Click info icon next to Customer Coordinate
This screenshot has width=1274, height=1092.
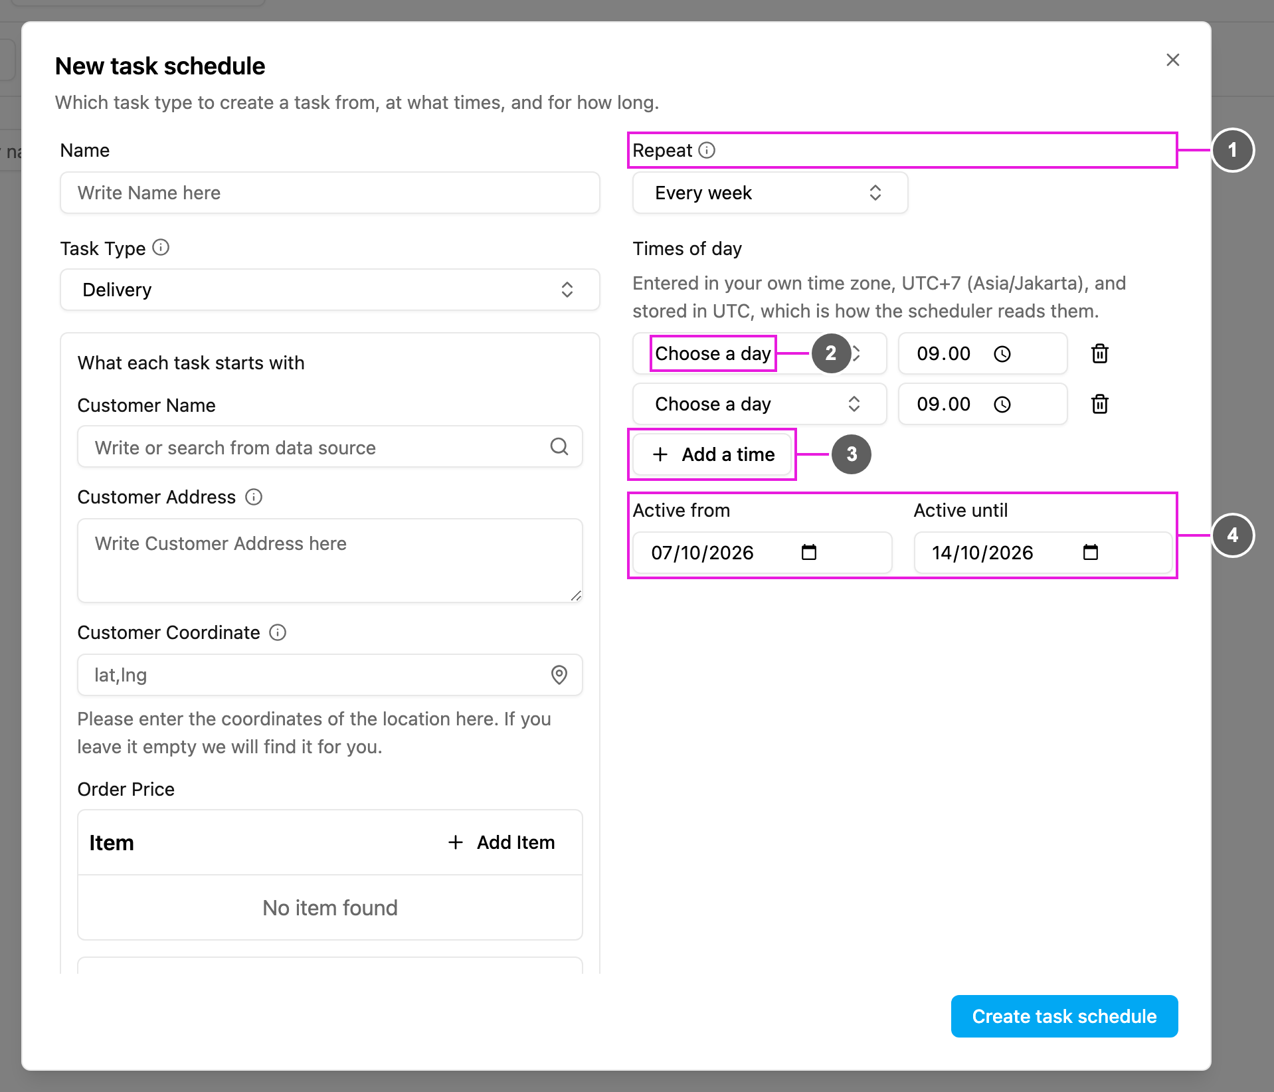click(278, 632)
